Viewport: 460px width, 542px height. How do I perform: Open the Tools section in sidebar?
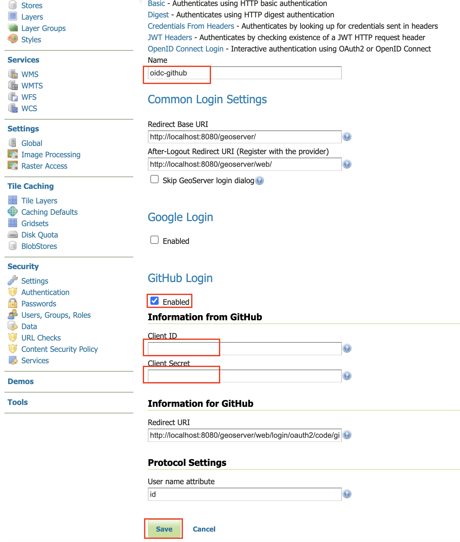pos(18,402)
